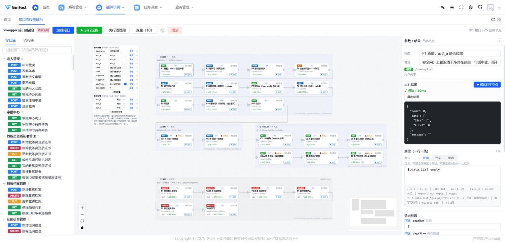Enter fullscreen mode via the top bar icon
This screenshot has height=242, width=505.
click(x=461, y=7)
